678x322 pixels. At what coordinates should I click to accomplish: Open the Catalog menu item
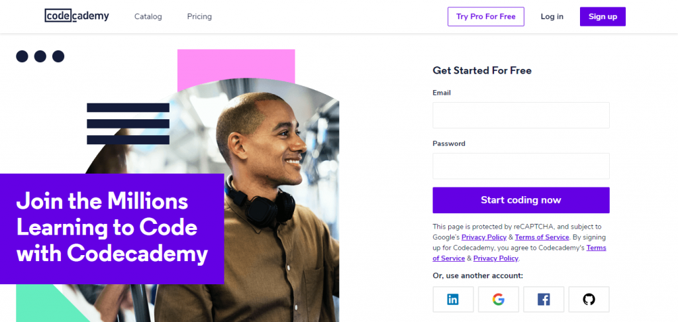click(x=148, y=17)
